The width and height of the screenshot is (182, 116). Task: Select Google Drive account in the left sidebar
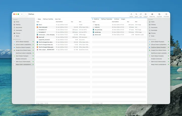[x=24, y=50]
